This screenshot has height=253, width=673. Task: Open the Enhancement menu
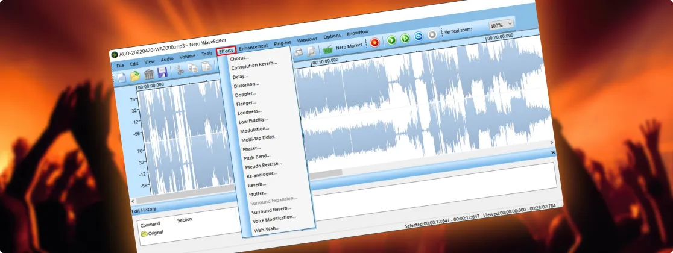253,46
